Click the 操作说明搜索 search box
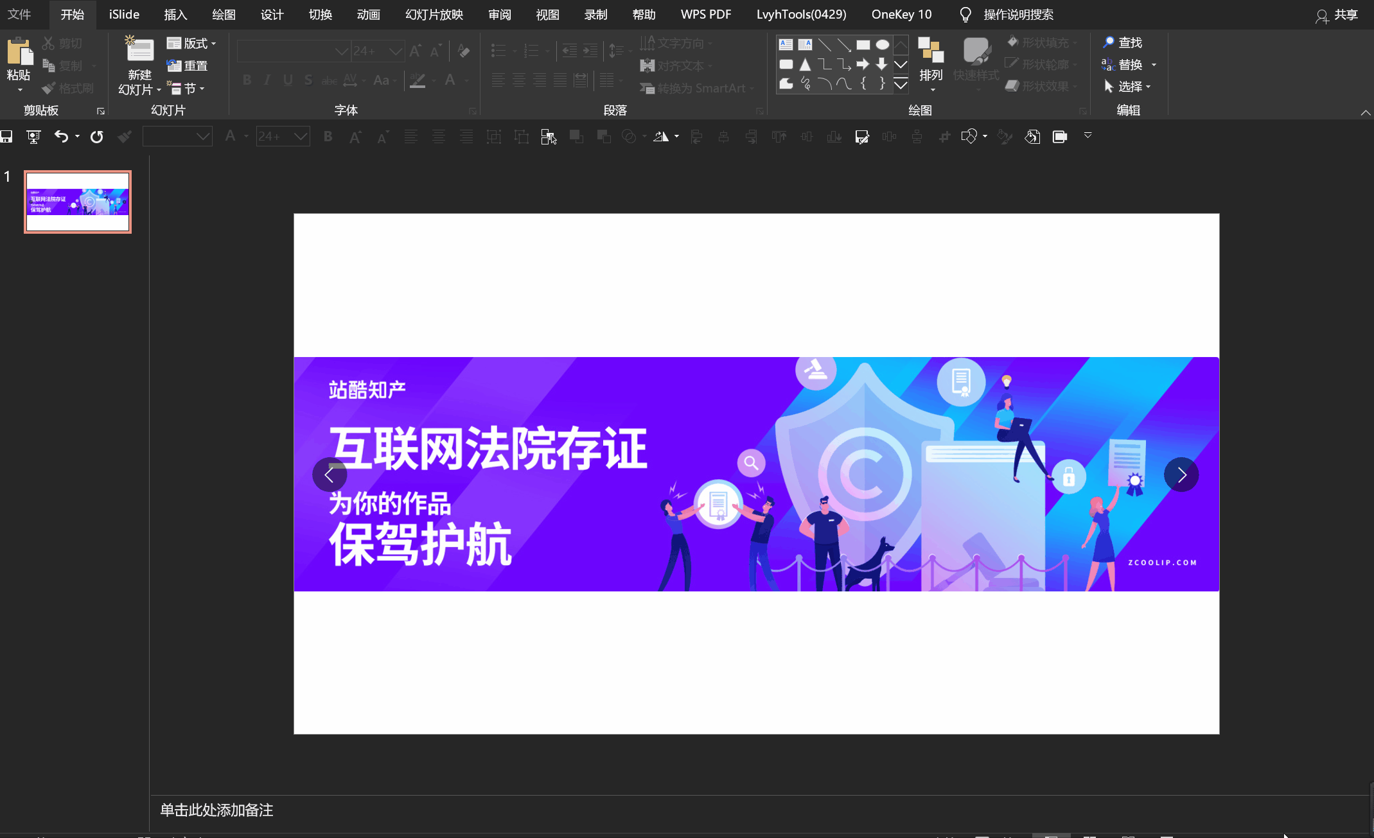The width and height of the screenshot is (1374, 838). [x=1019, y=14]
